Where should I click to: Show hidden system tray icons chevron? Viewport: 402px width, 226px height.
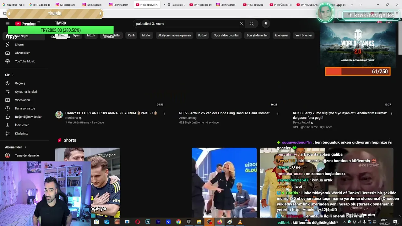(x=344, y=222)
